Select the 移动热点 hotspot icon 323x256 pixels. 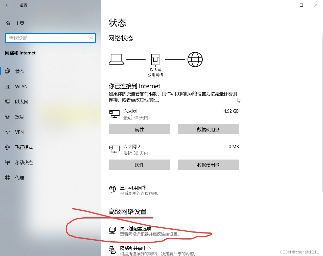coord(8,162)
